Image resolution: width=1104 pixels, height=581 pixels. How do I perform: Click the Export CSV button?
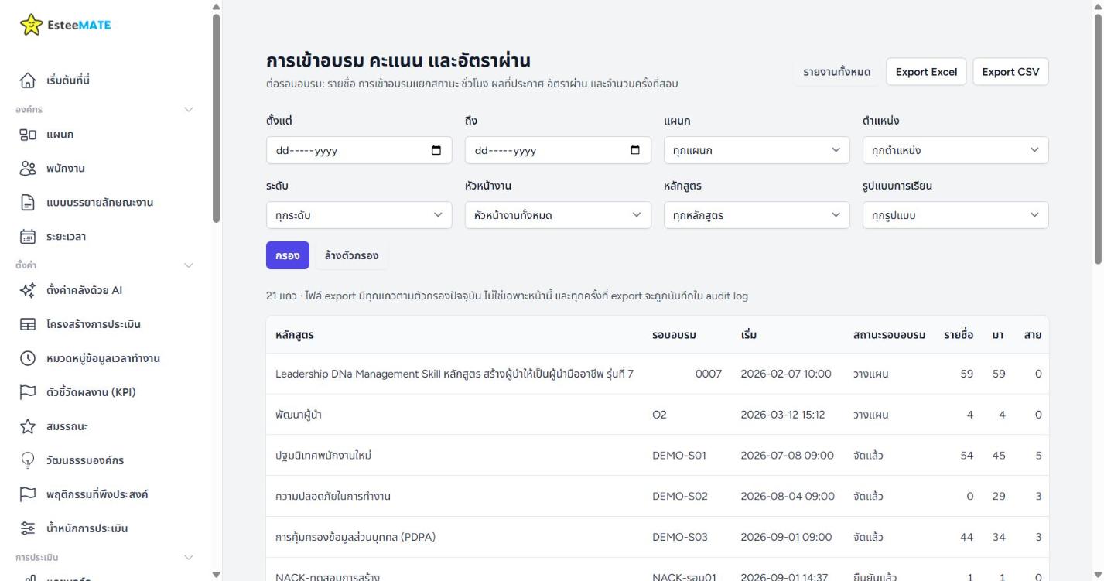click(x=1010, y=72)
